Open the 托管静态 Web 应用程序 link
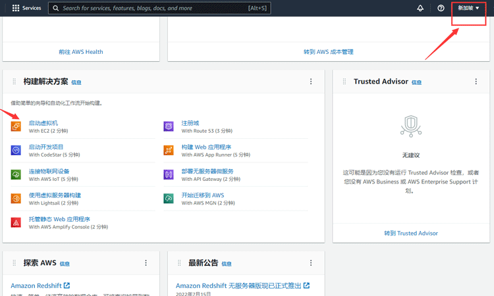The width and height of the screenshot is (494, 296). (59, 219)
